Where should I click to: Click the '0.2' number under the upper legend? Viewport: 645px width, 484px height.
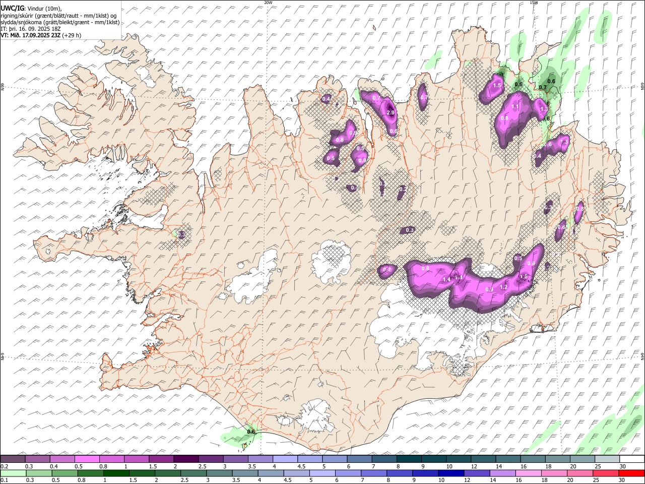5,466
